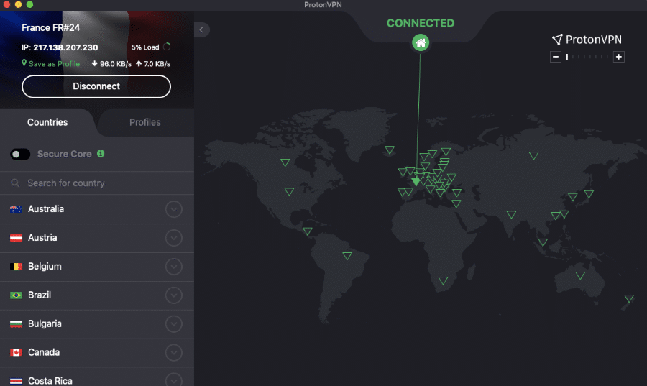Select the New Zealand server marker on map

pos(629,298)
